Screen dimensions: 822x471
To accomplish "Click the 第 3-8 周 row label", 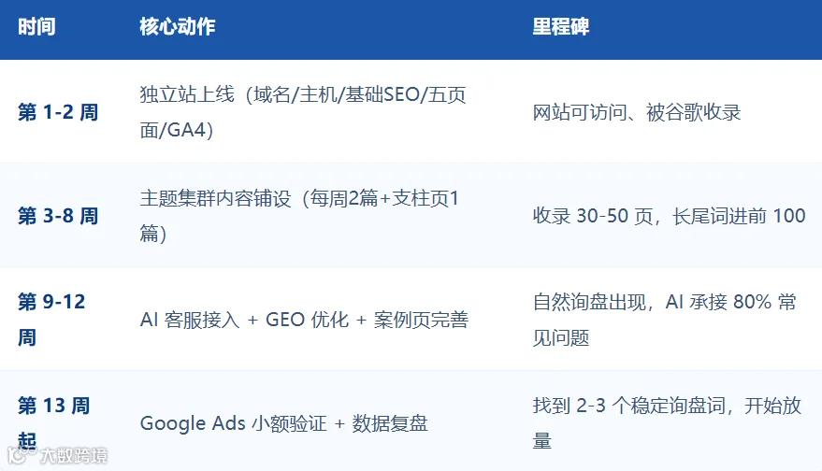I will click(x=58, y=216).
